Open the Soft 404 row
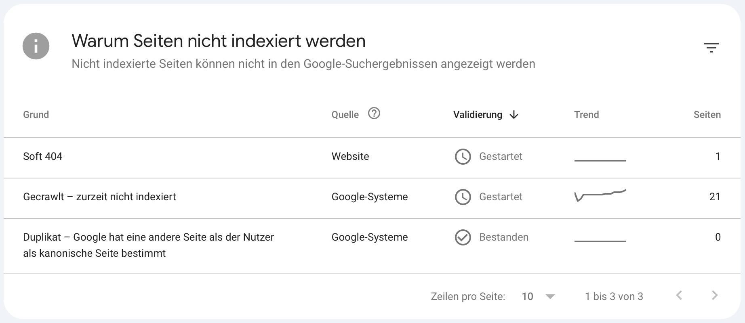This screenshot has width=745, height=323. coord(372,158)
